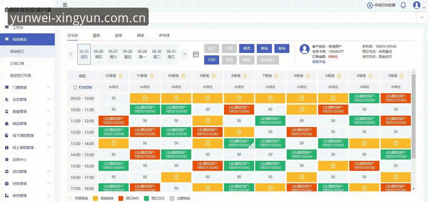Image resolution: width=428 pixels, height=202 pixels.
Task: Collapse 场地售卖 menu chevron
Action: [x=48, y=39]
